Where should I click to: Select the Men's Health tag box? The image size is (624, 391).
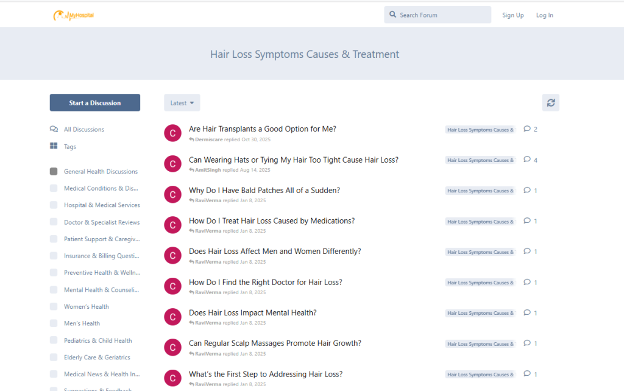(x=54, y=323)
